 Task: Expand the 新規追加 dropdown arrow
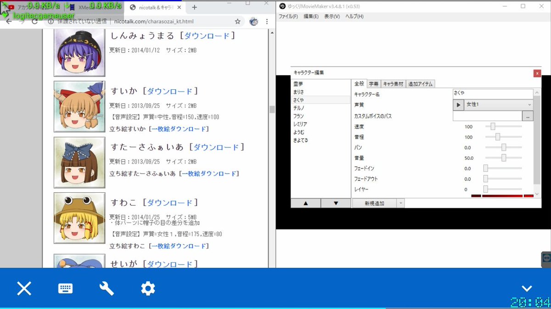pos(401,203)
